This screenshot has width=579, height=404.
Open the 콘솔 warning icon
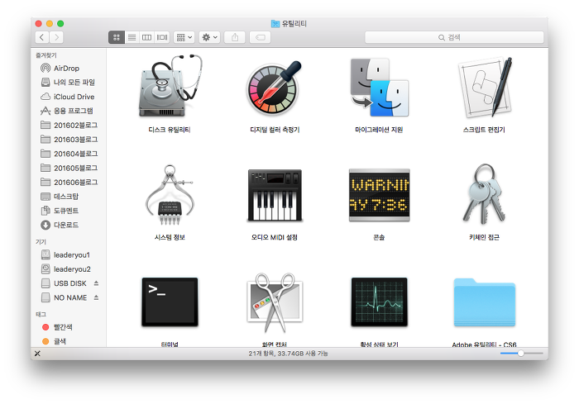pyautogui.click(x=379, y=195)
